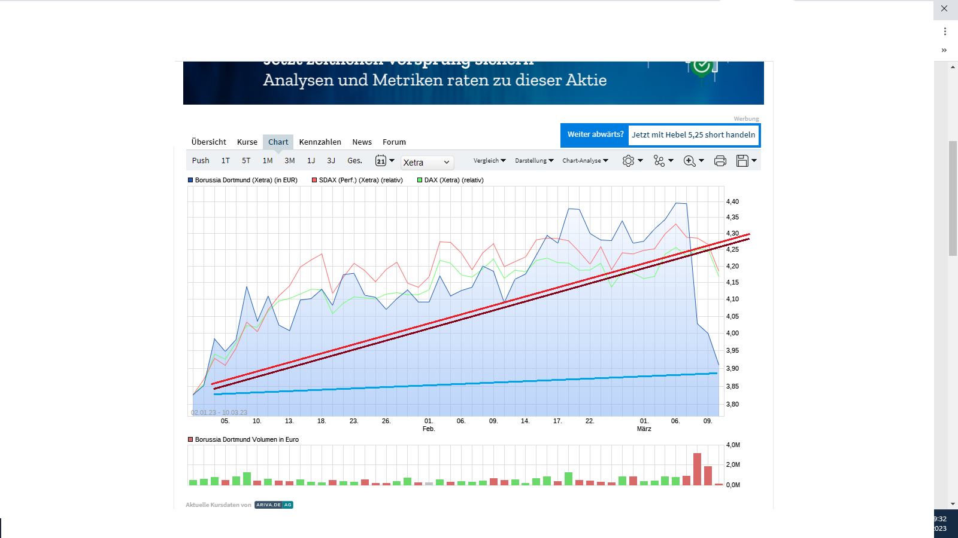
Task: Open the Analysen und Metriken banner ad
Action: [474, 83]
